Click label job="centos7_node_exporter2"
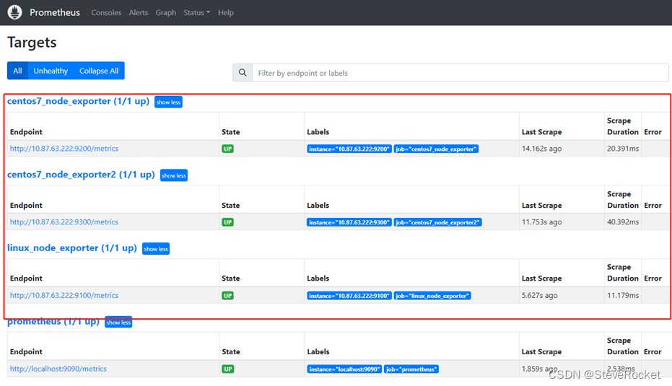The image size is (672, 386). click(437, 222)
